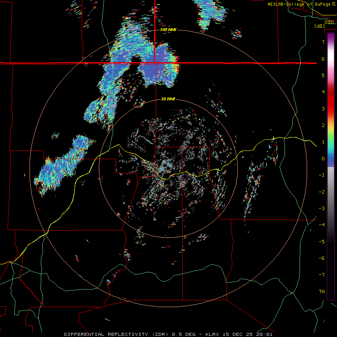Click legend value "6"

click(x=323, y=59)
